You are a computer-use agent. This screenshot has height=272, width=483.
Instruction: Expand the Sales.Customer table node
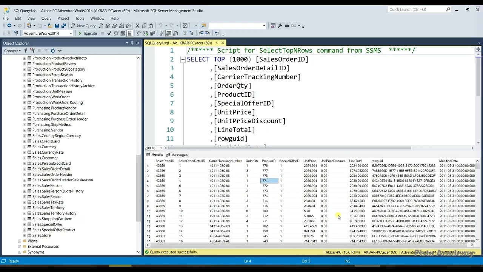25,158
